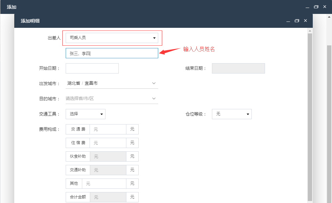
Task: Open the 目的城市 province/city selector
Action: click(112, 99)
